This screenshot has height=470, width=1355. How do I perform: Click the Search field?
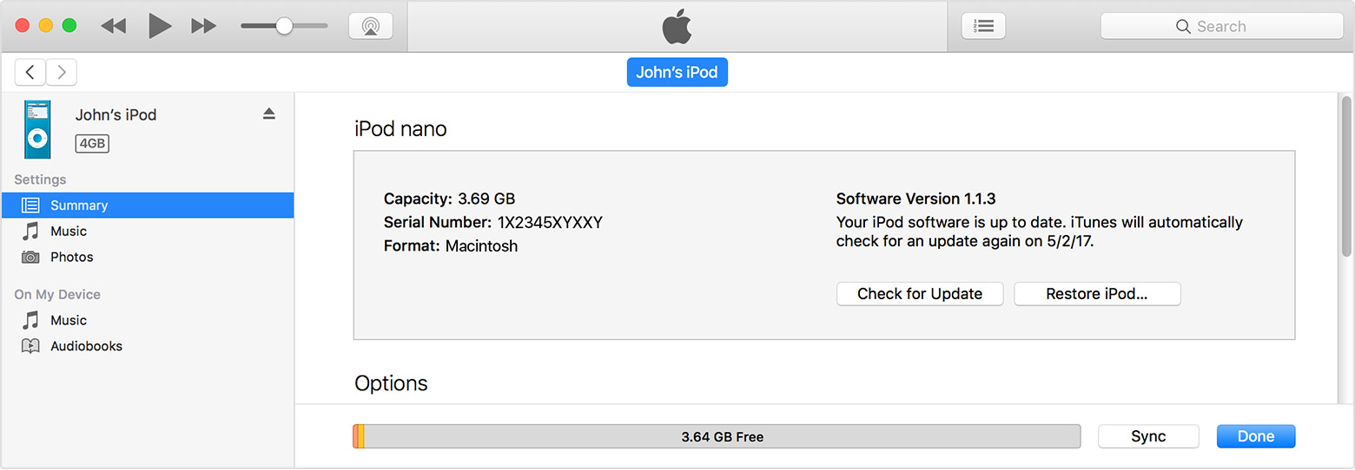1221,26
